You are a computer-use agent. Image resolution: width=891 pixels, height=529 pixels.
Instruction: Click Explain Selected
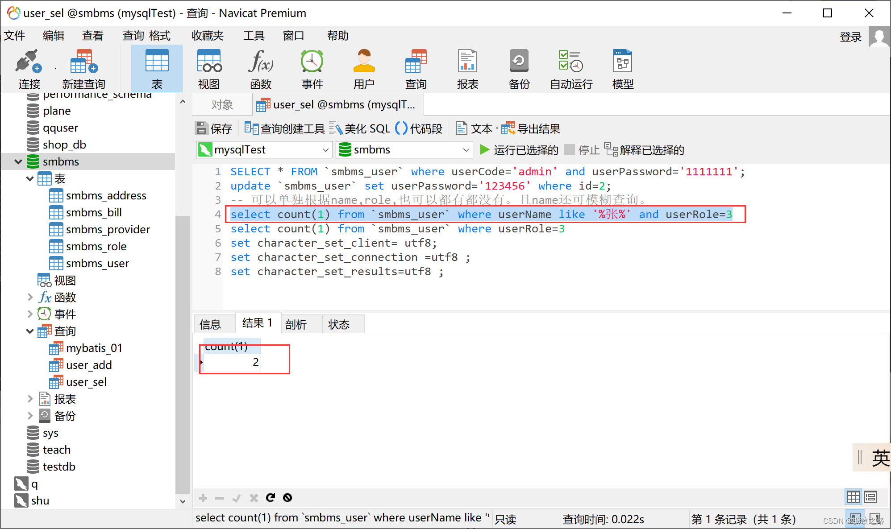[x=644, y=150]
